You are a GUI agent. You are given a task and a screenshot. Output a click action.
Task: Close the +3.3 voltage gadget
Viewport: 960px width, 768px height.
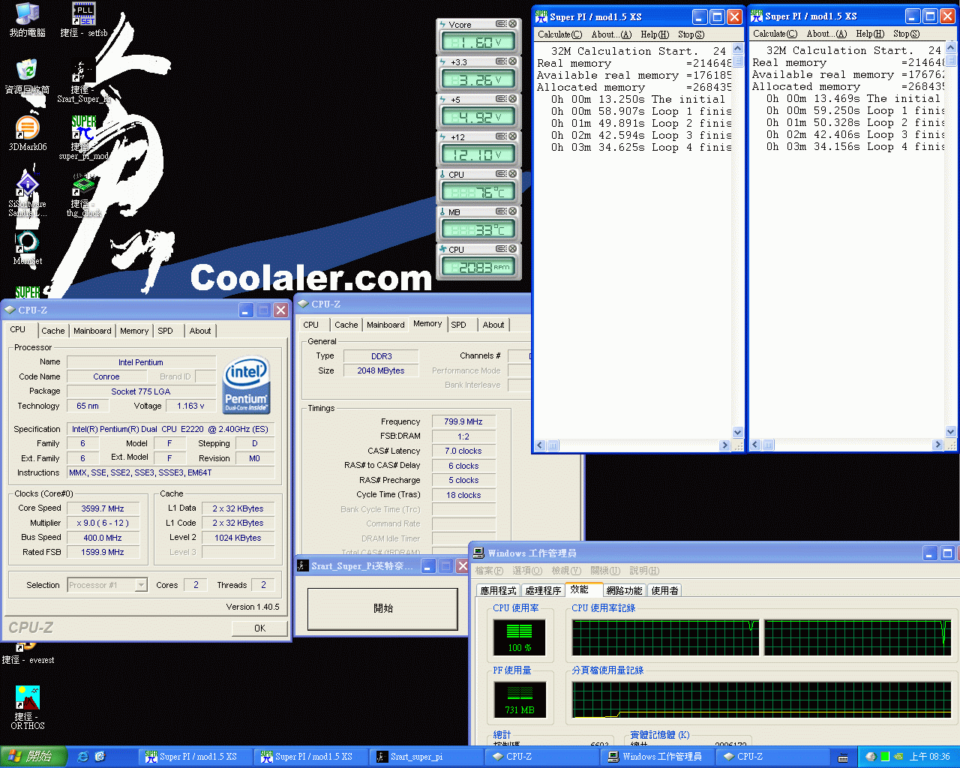click(513, 61)
